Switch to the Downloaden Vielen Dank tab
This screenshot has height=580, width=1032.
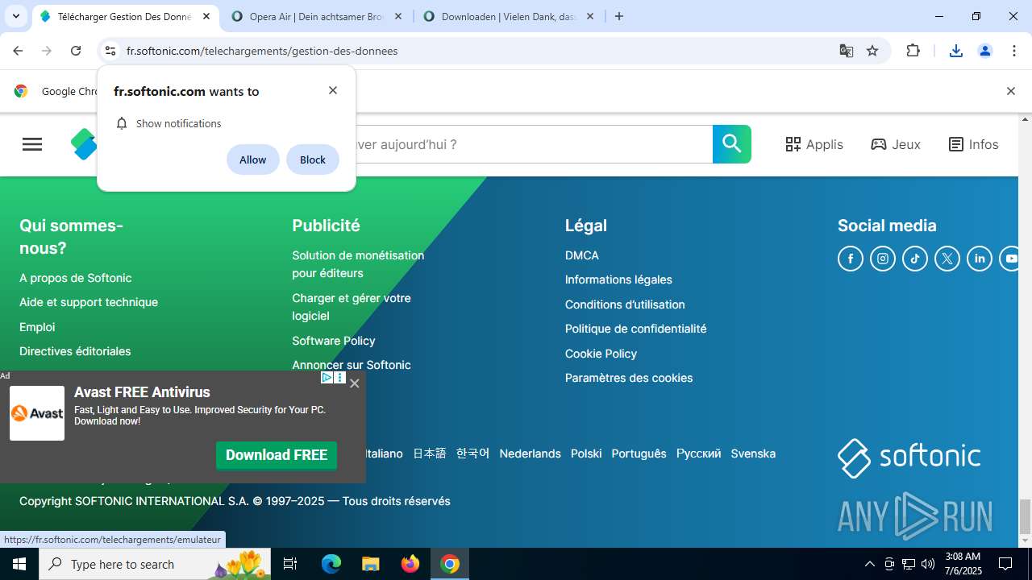507,16
